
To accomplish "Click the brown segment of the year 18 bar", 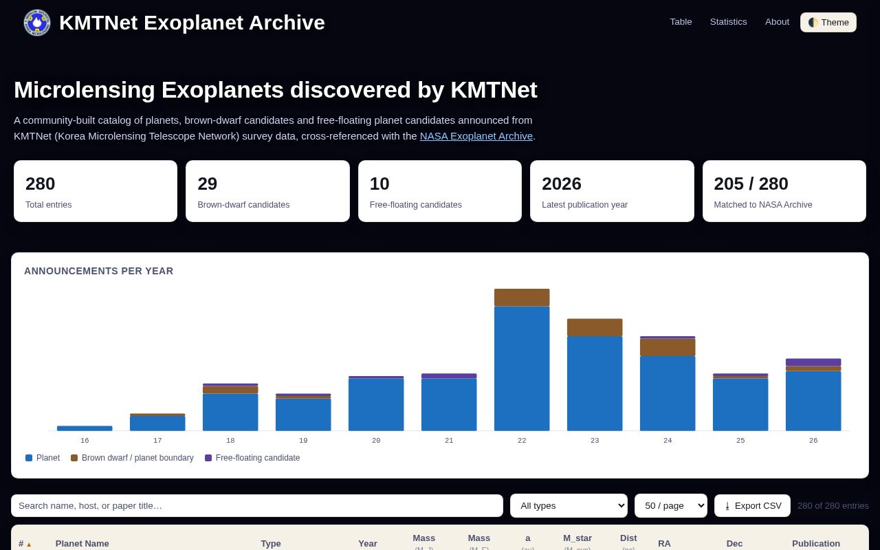I will (x=230, y=390).
